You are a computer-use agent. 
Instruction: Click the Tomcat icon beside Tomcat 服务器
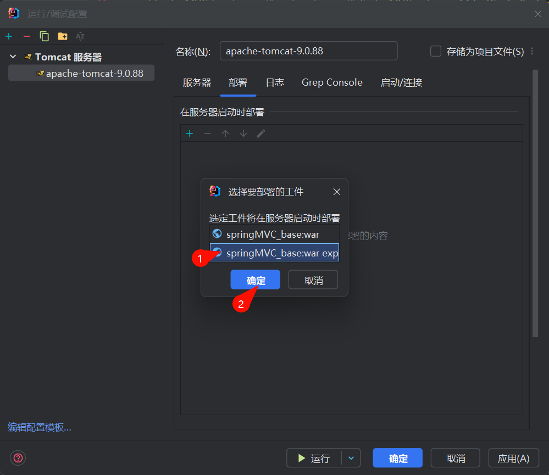point(27,57)
